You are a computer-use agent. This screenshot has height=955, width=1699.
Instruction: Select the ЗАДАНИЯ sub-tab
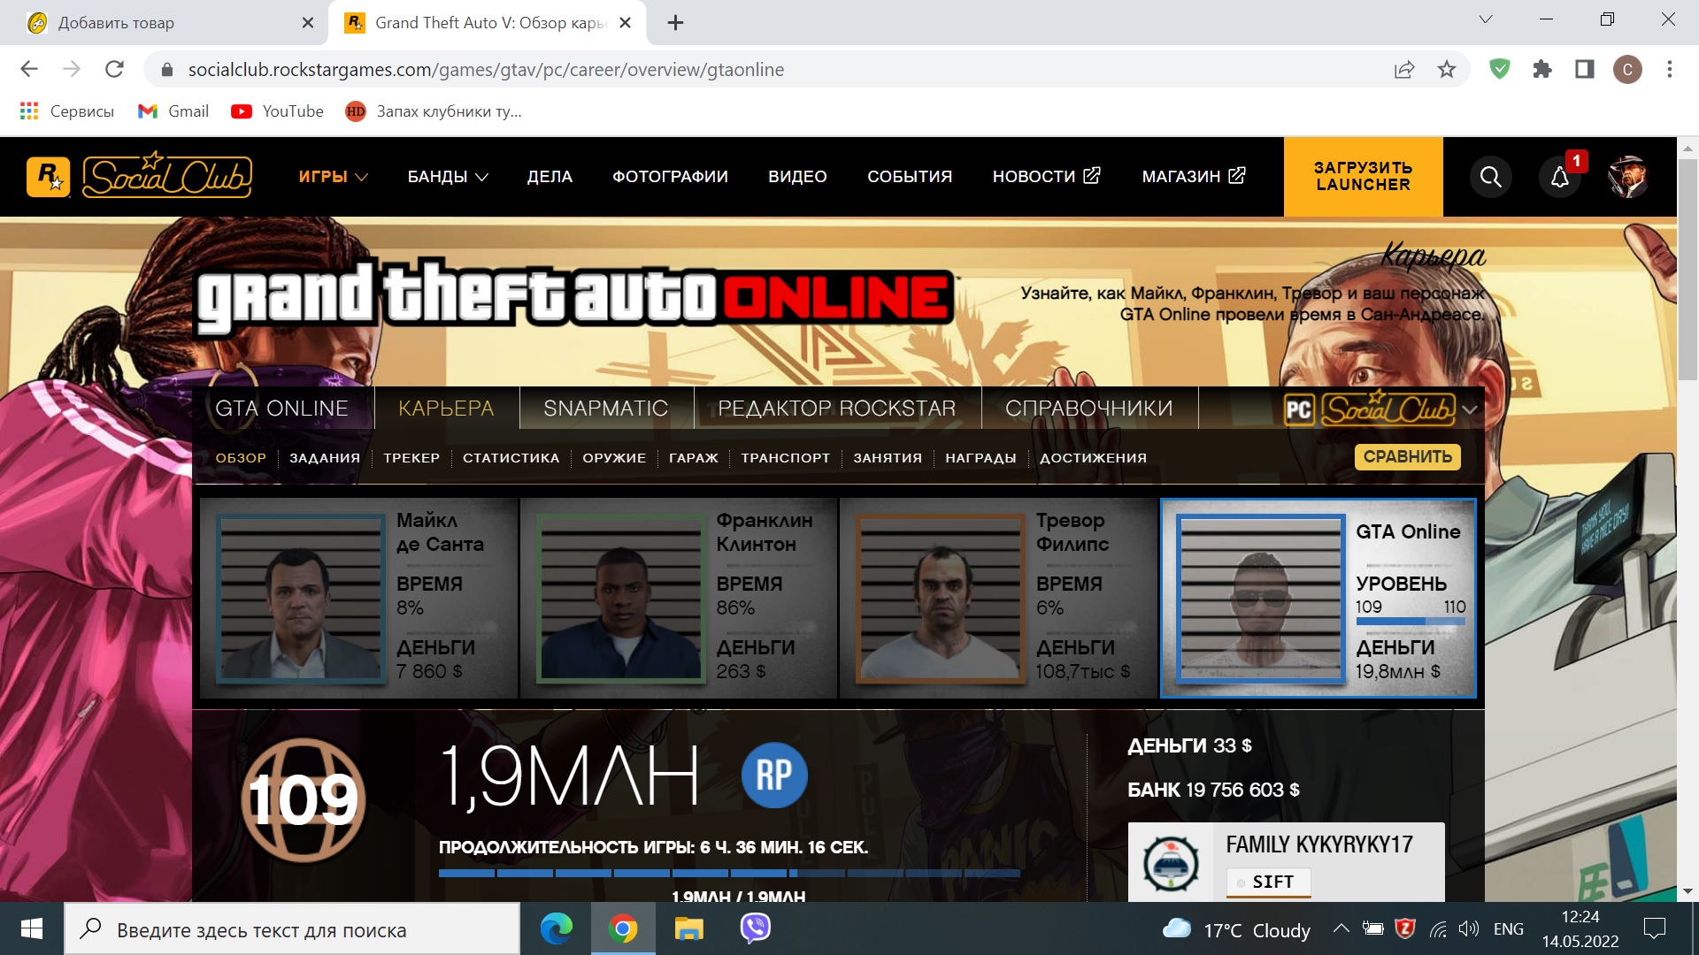[x=325, y=458]
